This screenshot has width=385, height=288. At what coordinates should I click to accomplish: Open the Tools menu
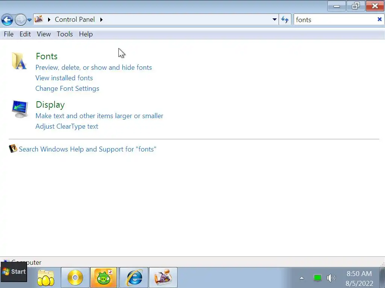[x=65, y=34]
